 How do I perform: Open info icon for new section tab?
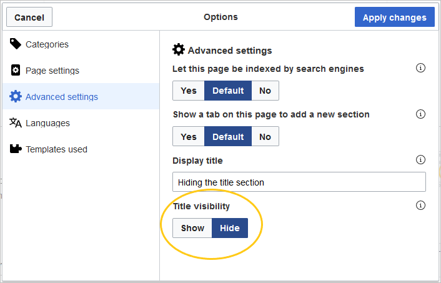[x=420, y=114]
